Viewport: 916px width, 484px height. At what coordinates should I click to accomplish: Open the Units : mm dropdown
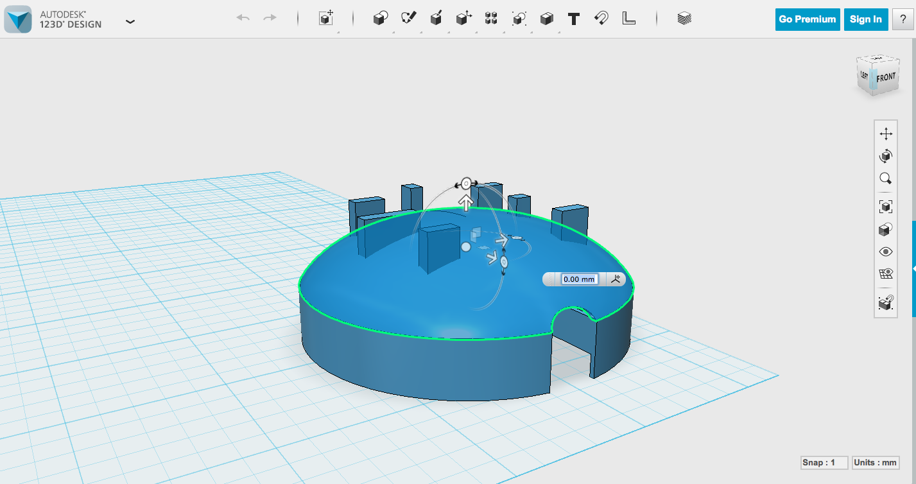point(875,462)
